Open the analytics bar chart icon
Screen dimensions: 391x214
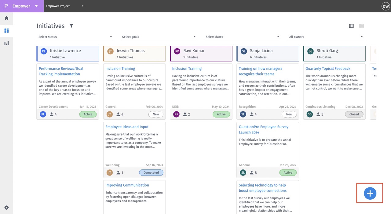click(x=6, y=43)
